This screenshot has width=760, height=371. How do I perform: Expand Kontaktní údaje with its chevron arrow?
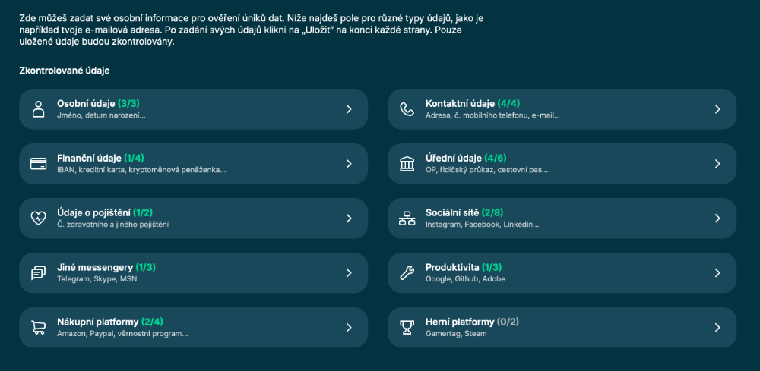click(x=718, y=109)
